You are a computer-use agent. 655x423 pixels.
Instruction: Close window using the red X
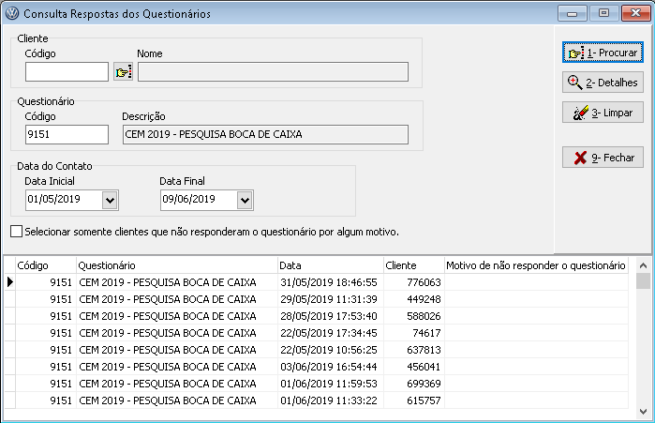(x=635, y=13)
